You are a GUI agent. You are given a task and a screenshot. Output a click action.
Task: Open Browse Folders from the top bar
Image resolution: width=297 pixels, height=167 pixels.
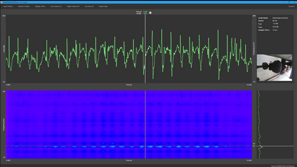[x=24, y=7]
